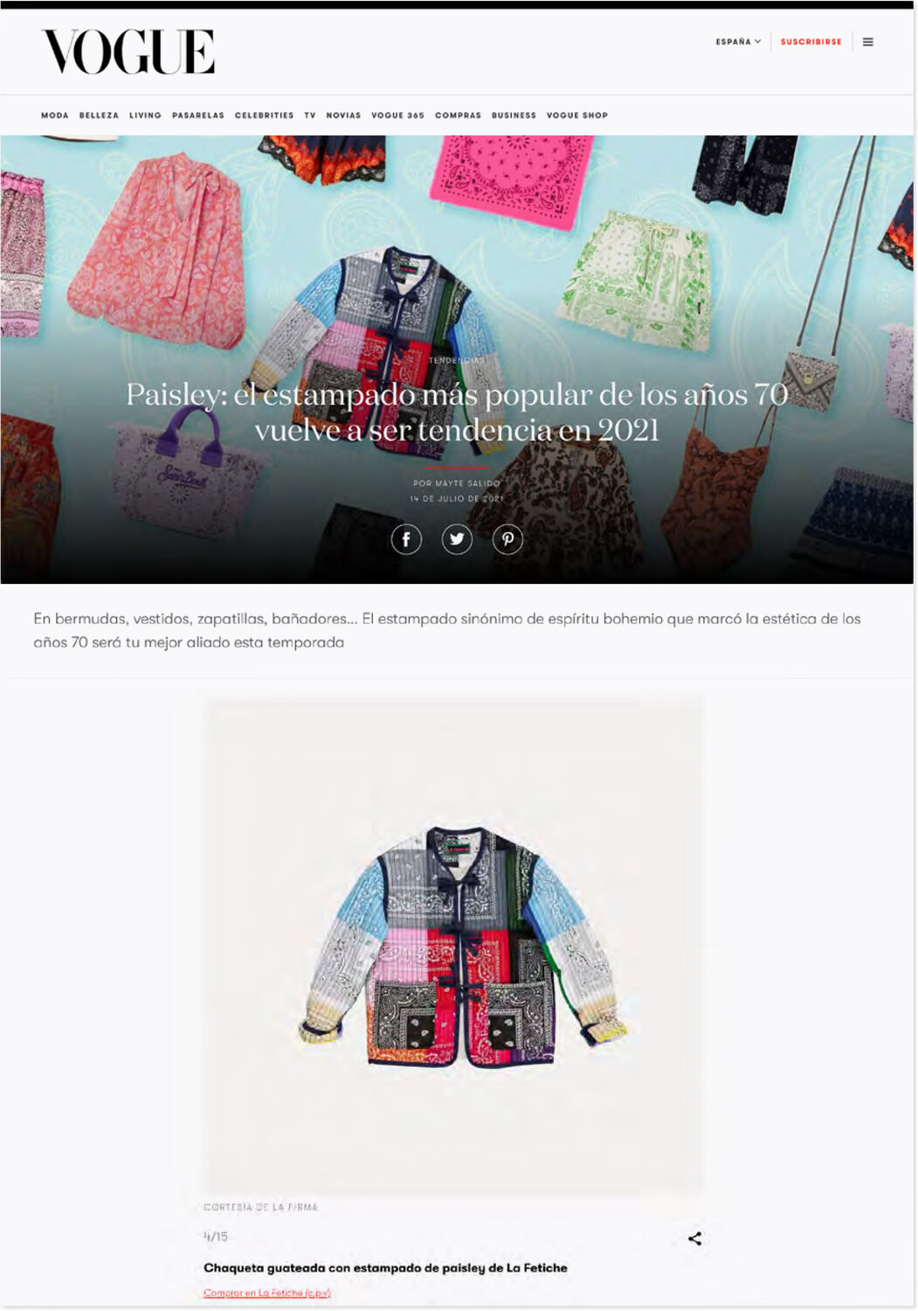This screenshot has height=1311, width=918.
Task: Open the hamburger menu
Action: click(868, 42)
